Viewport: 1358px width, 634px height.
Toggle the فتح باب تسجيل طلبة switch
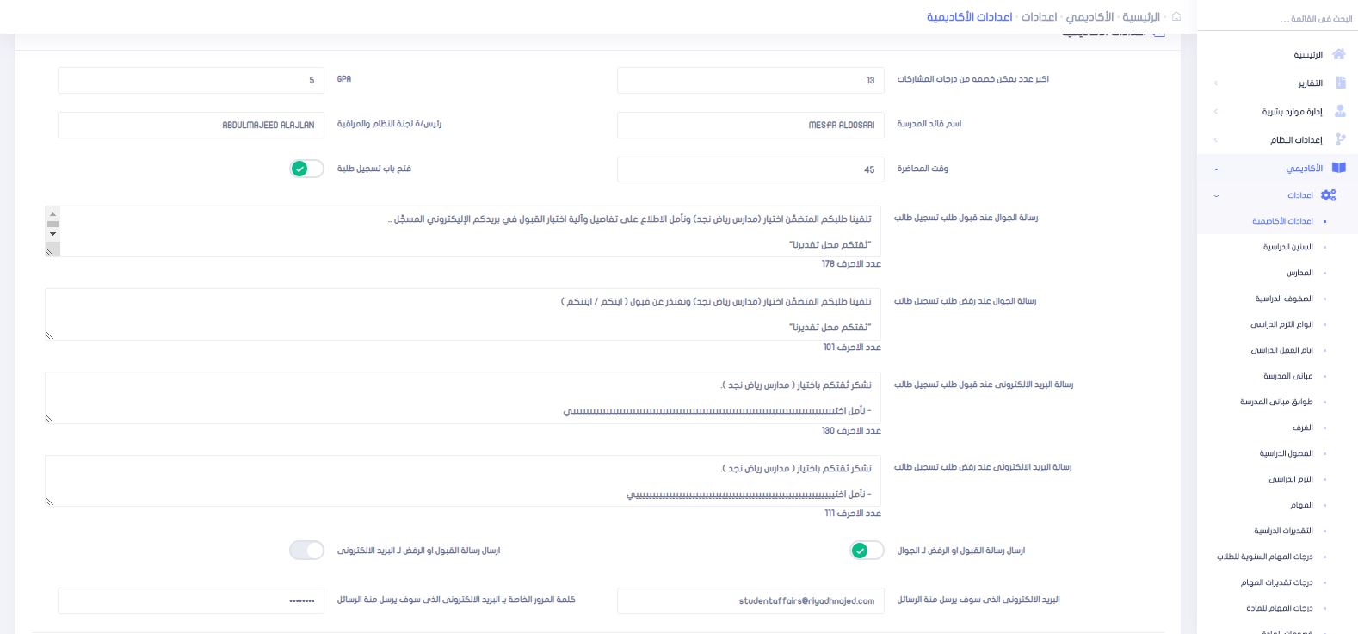point(307,169)
